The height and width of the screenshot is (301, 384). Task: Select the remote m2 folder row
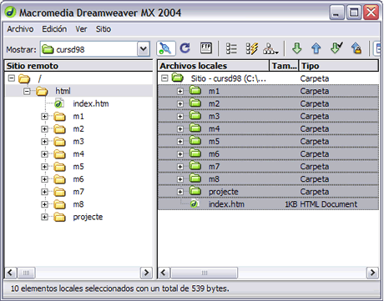point(78,129)
